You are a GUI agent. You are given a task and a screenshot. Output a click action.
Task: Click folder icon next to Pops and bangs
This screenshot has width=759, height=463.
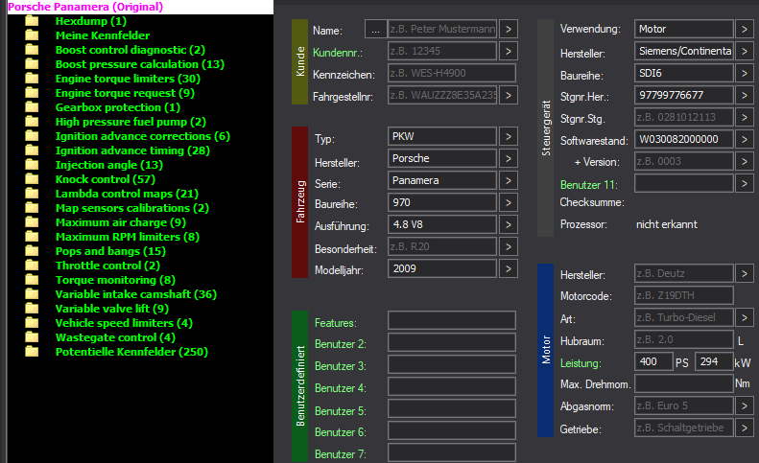pos(32,251)
